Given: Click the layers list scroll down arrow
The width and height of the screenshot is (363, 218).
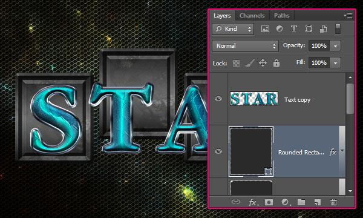Looking at the screenshot, I should tap(350, 191).
